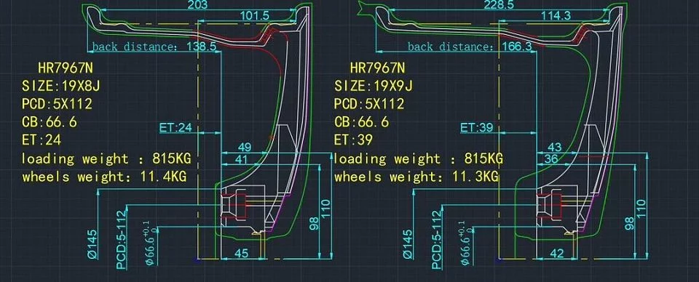Select the SIZE:19X9J text
Screen dimensions: 699x282
373,86
